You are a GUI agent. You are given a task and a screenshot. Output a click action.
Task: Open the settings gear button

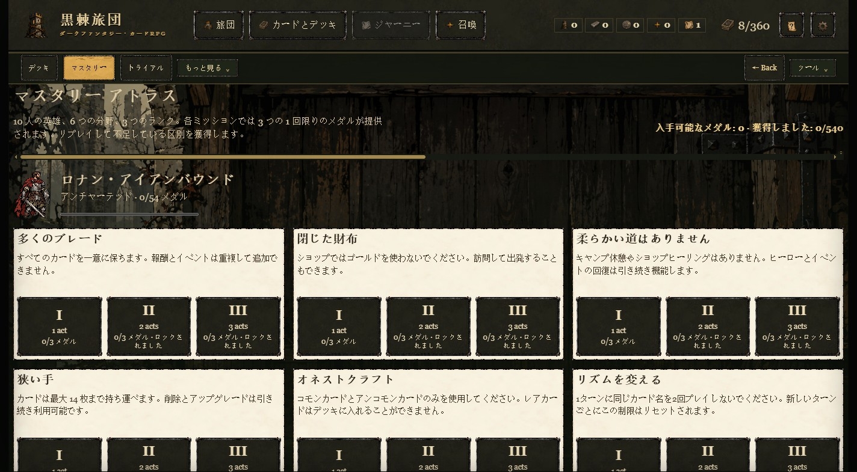click(823, 25)
